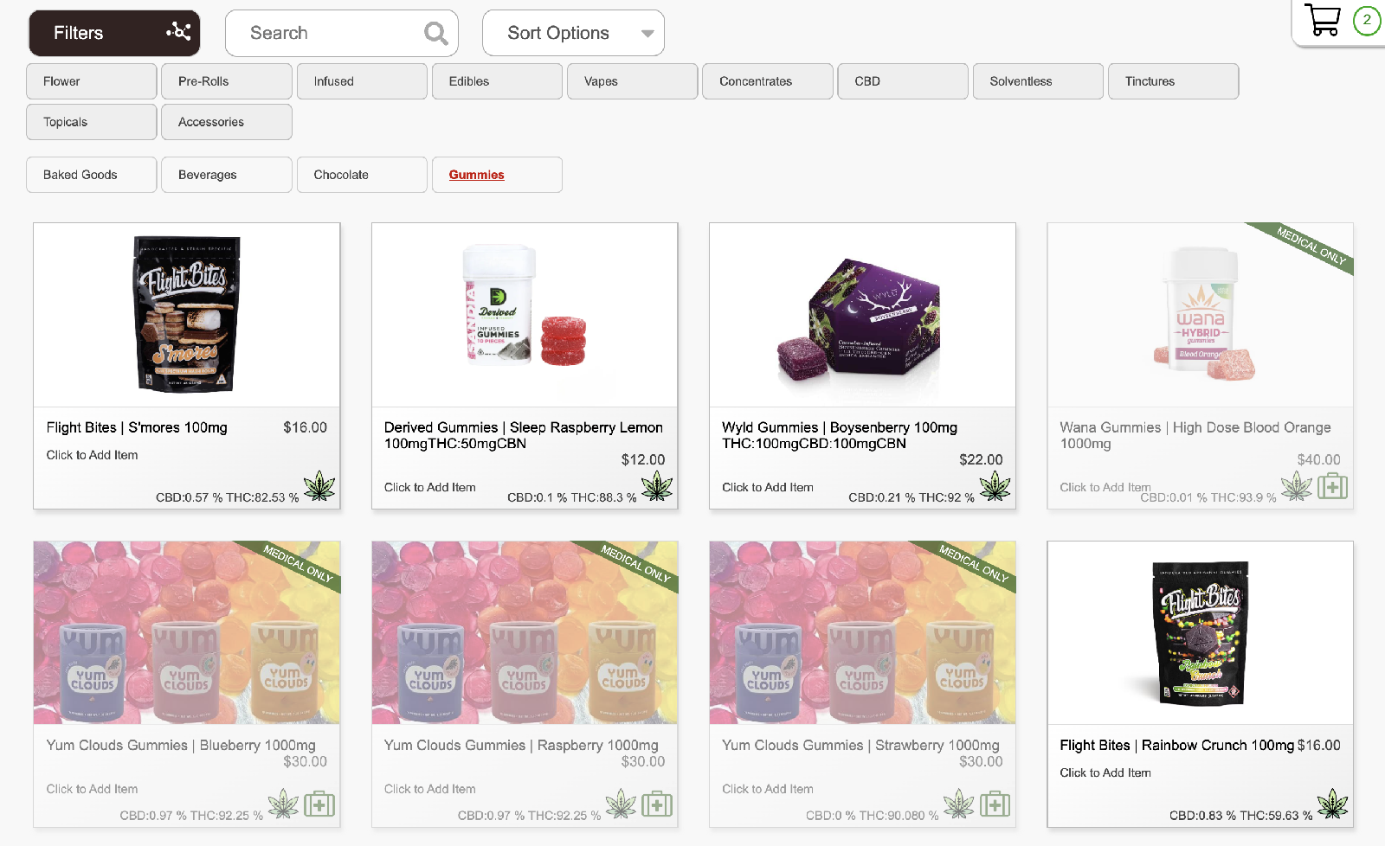The image size is (1385, 846).
Task: Click cannabis leaf icon on Flight Bites S'mores
Action: click(x=319, y=486)
